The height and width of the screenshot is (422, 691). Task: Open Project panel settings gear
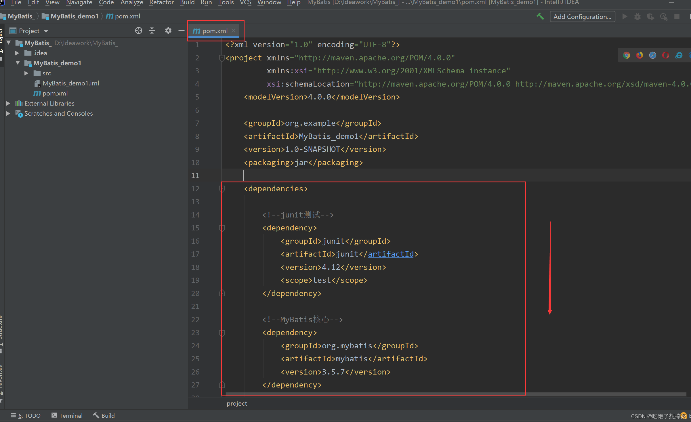(168, 30)
